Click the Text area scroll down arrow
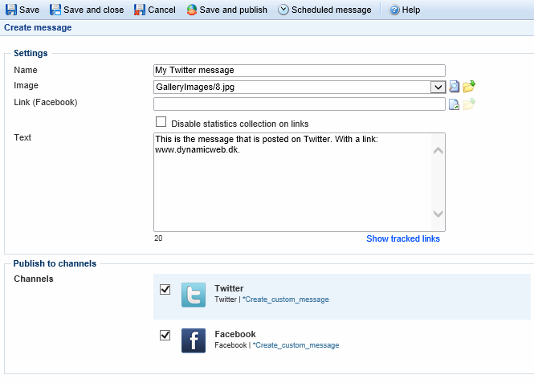This screenshot has width=534, height=383. [x=438, y=214]
